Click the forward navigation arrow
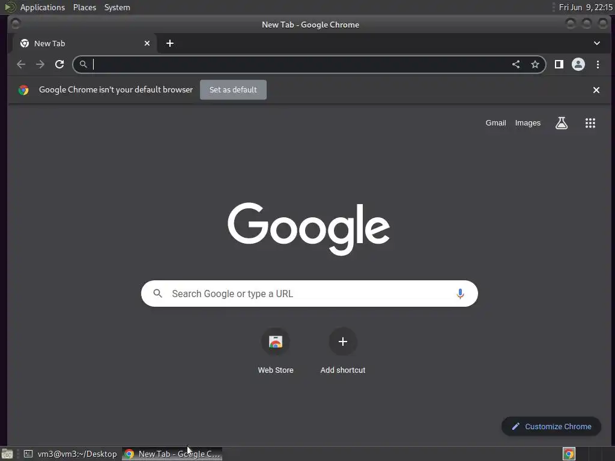This screenshot has width=615, height=461. pyautogui.click(x=40, y=64)
